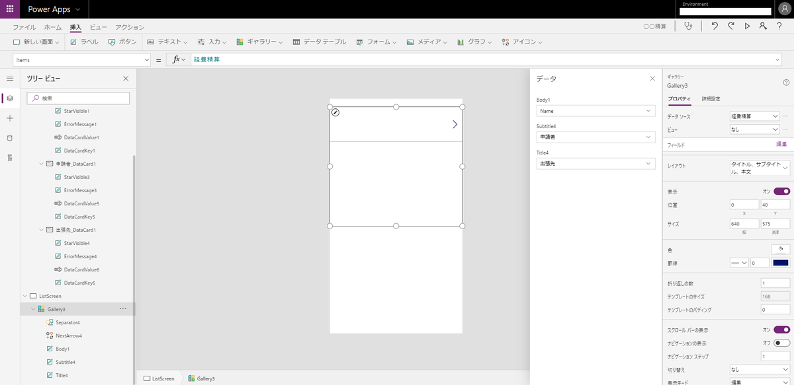Open the share user icon
Screen dimensions: 794x385
(763, 26)
